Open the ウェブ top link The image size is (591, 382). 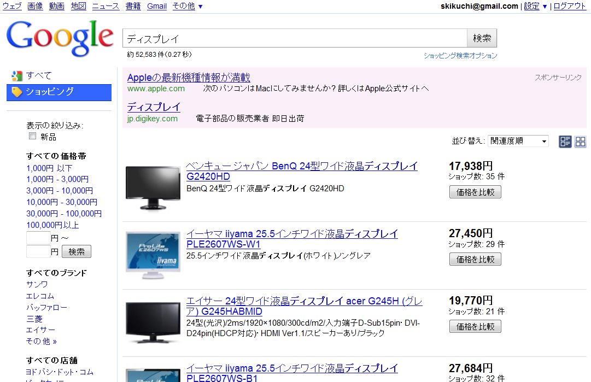12,6
